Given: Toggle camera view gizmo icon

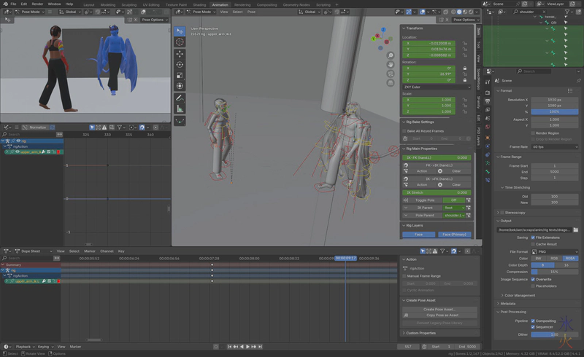Looking at the screenshot, I should [x=391, y=74].
